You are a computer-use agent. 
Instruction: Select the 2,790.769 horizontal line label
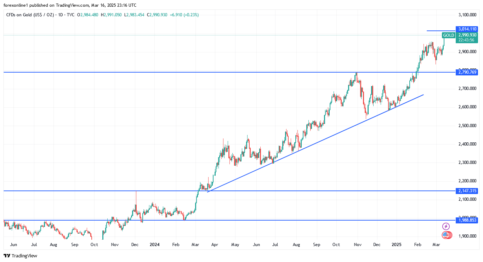coord(467,72)
